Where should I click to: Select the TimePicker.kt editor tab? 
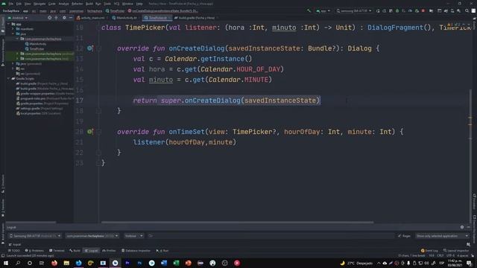tap(157, 18)
